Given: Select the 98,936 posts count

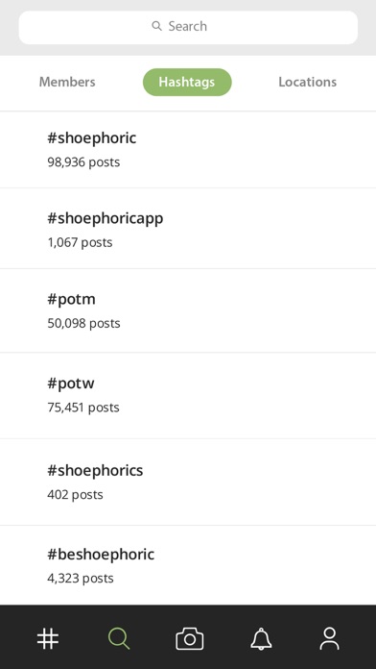Looking at the screenshot, I should pos(83,162).
